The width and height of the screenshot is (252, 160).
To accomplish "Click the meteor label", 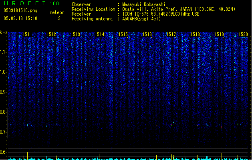I will coord(57,12).
